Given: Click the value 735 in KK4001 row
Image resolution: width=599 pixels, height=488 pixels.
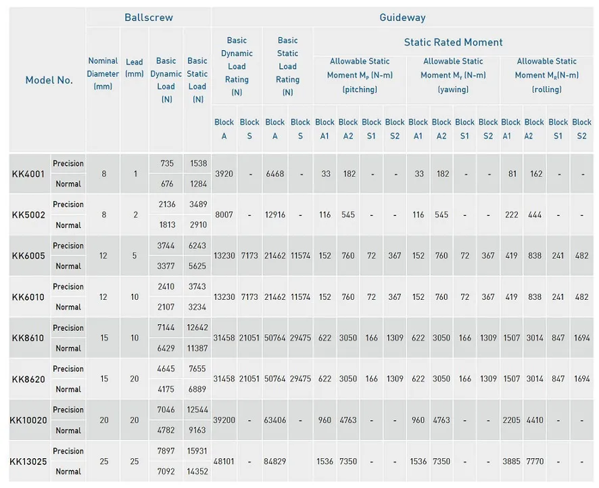Looking at the screenshot, I should pos(167,163).
